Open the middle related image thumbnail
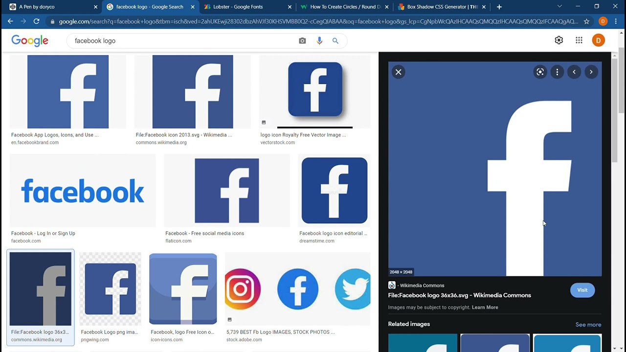 coord(495,343)
